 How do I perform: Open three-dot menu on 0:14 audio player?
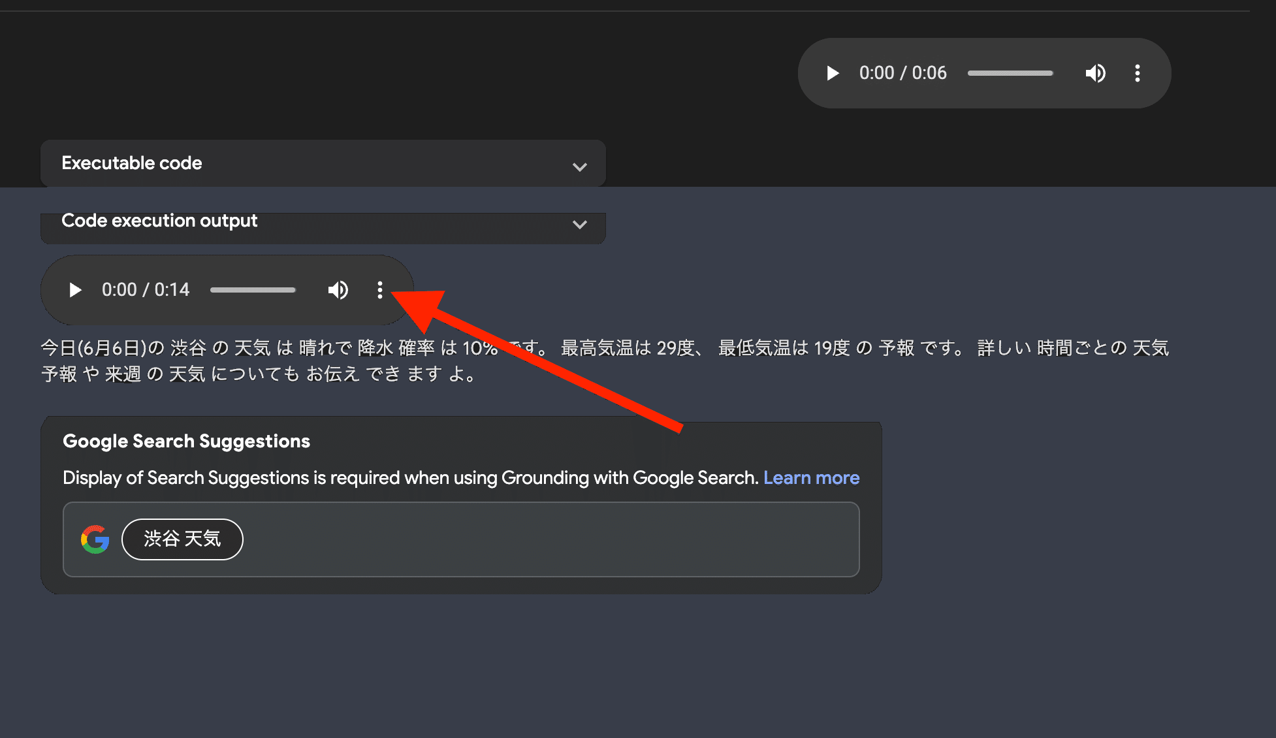379,290
